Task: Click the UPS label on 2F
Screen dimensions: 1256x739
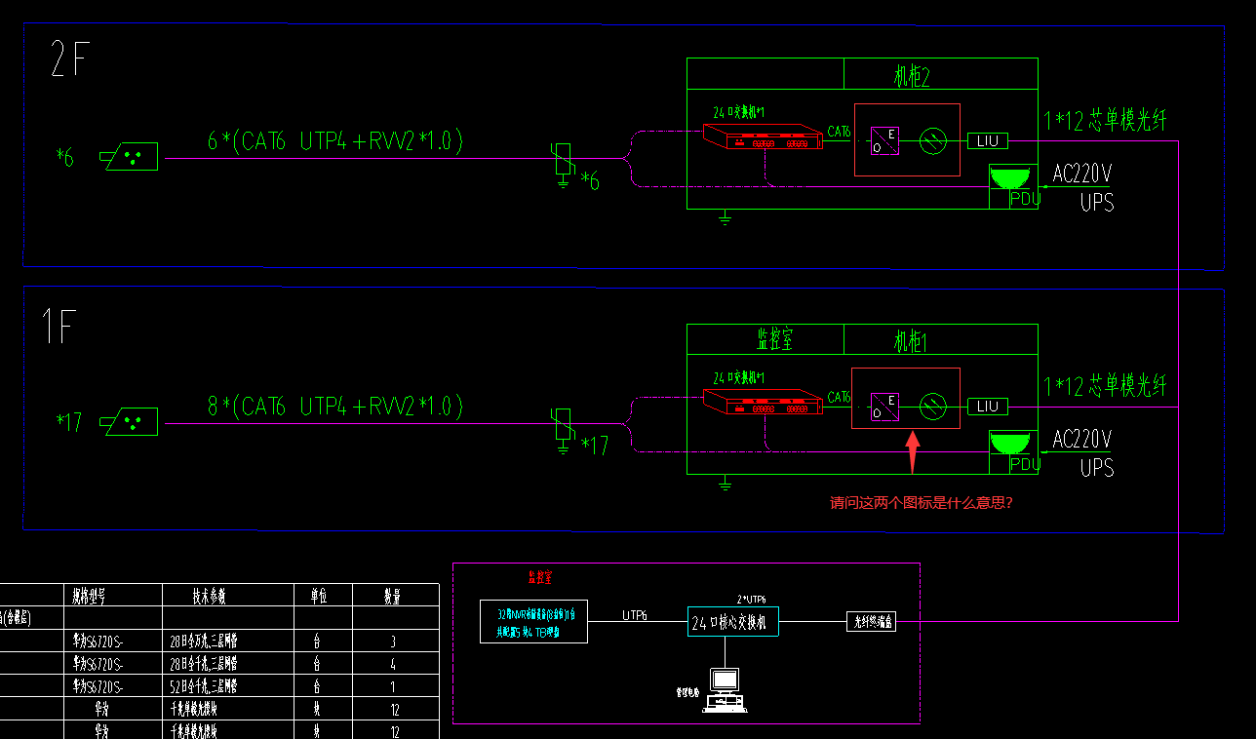Action: coord(1097,203)
